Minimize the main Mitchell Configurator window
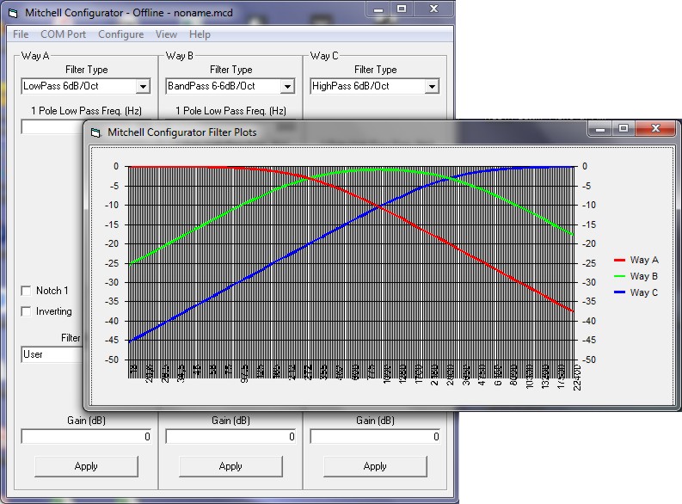This screenshot has height=504, width=682. [378, 9]
